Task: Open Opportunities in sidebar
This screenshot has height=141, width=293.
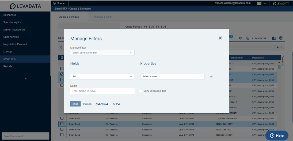Action: (11, 37)
